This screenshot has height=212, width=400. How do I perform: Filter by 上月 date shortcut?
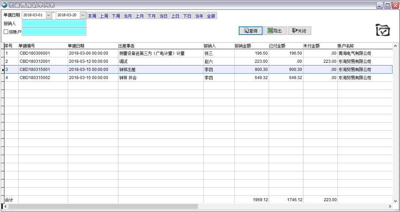139,16
